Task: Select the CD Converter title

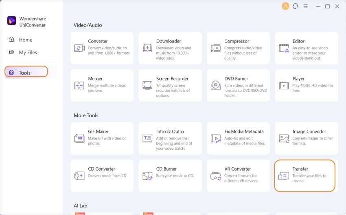Action: tap(101, 169)
